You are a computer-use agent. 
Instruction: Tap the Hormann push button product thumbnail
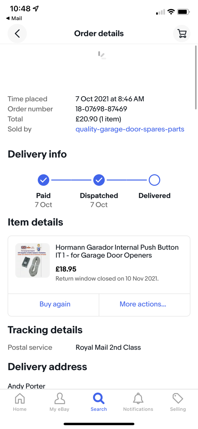pos(32,260)
